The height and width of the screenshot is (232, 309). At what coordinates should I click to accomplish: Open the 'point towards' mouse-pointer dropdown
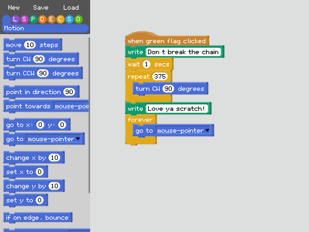click(x=71, y=106)
